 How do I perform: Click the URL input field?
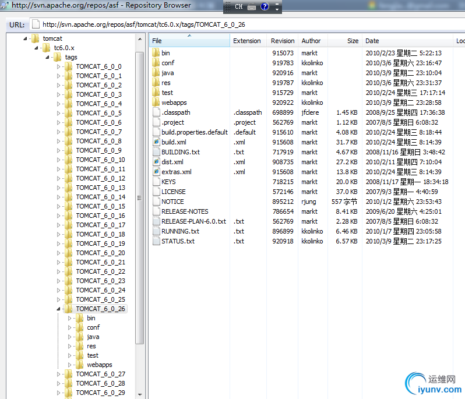pos(247,24)
